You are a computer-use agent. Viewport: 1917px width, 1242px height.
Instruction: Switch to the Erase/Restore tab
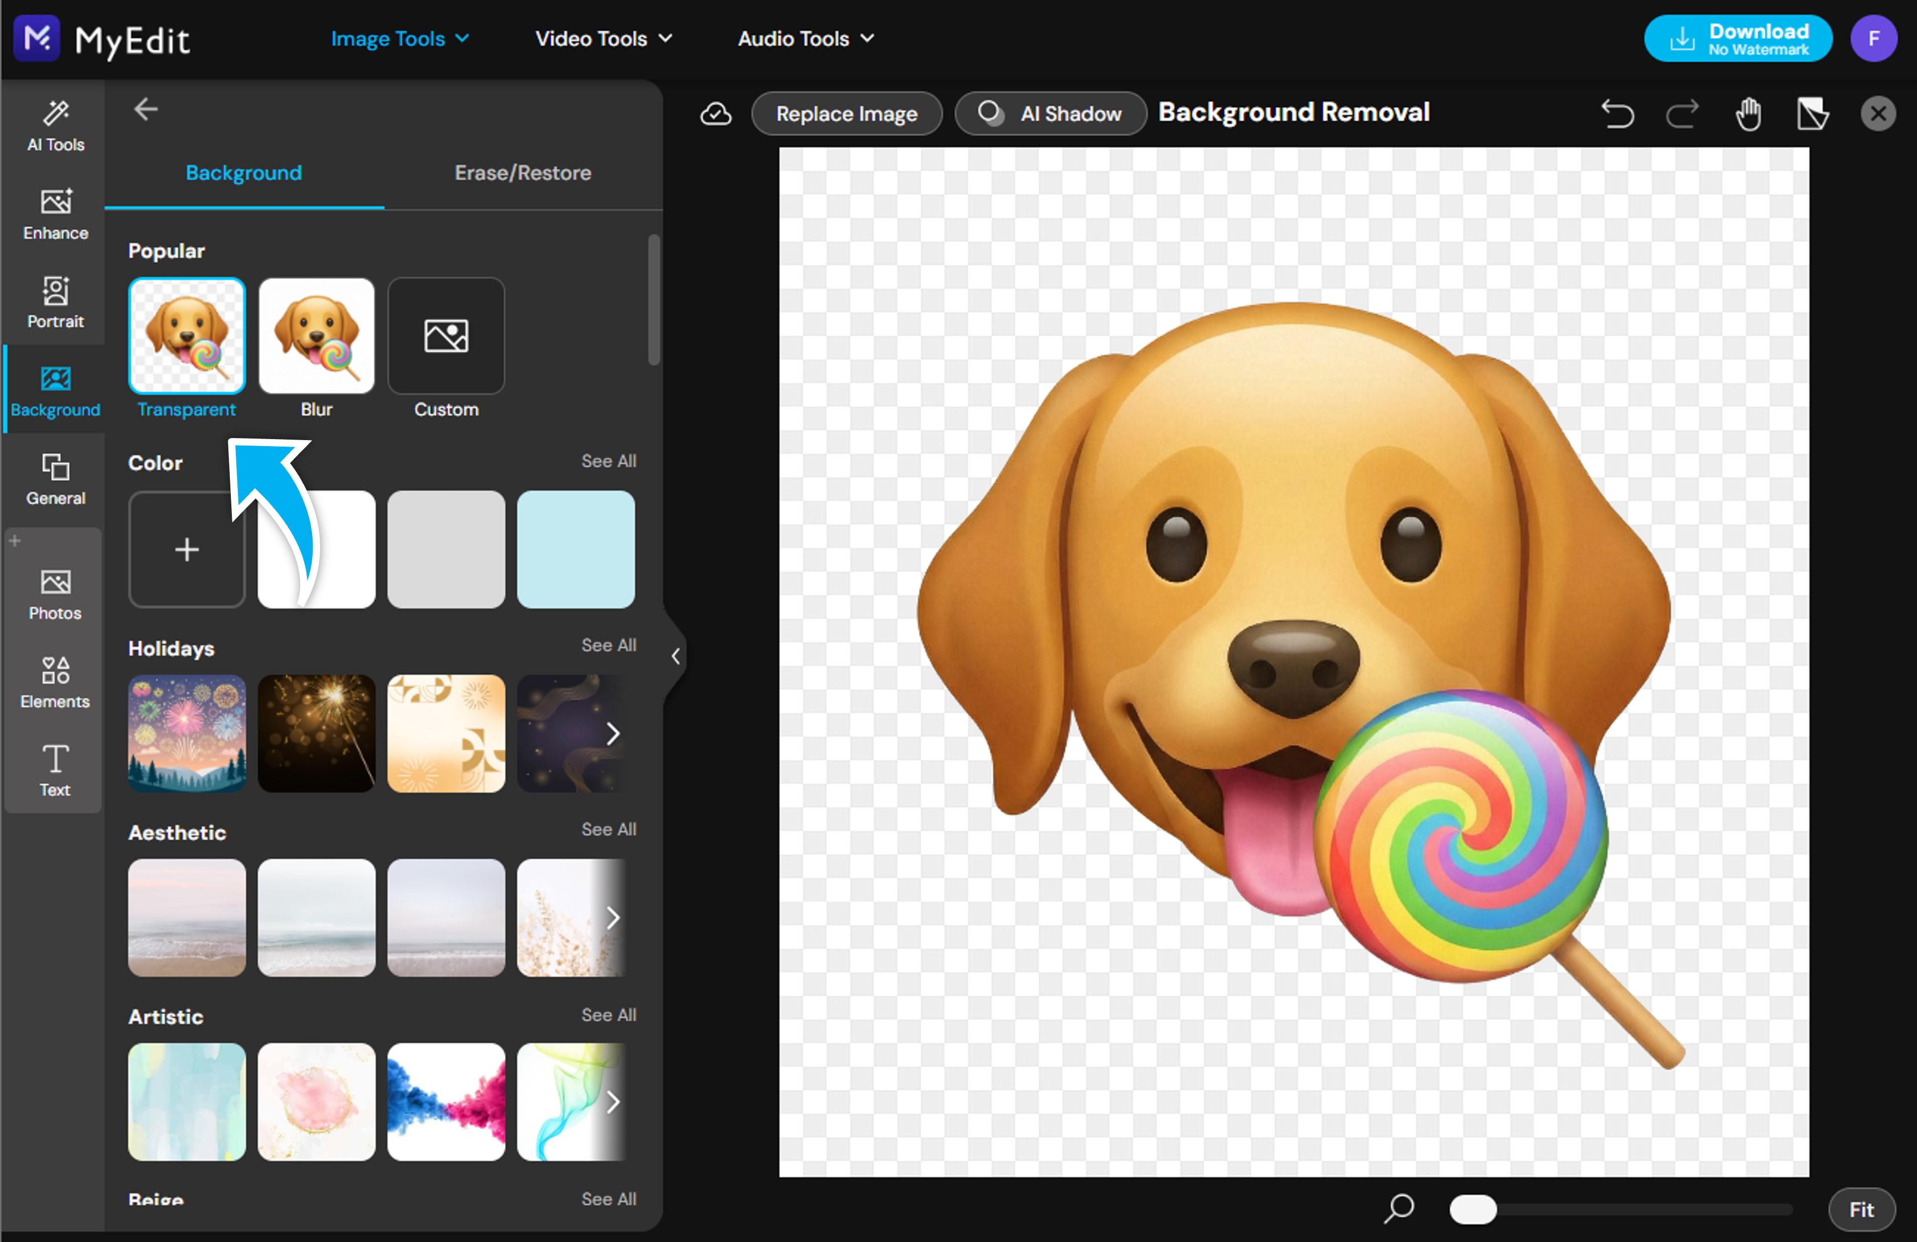(522, 172)
